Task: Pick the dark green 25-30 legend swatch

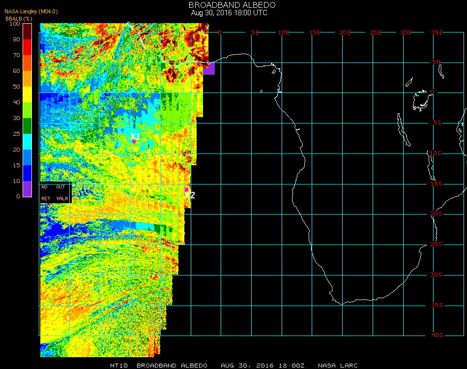Action: click(x=28, y=126)
